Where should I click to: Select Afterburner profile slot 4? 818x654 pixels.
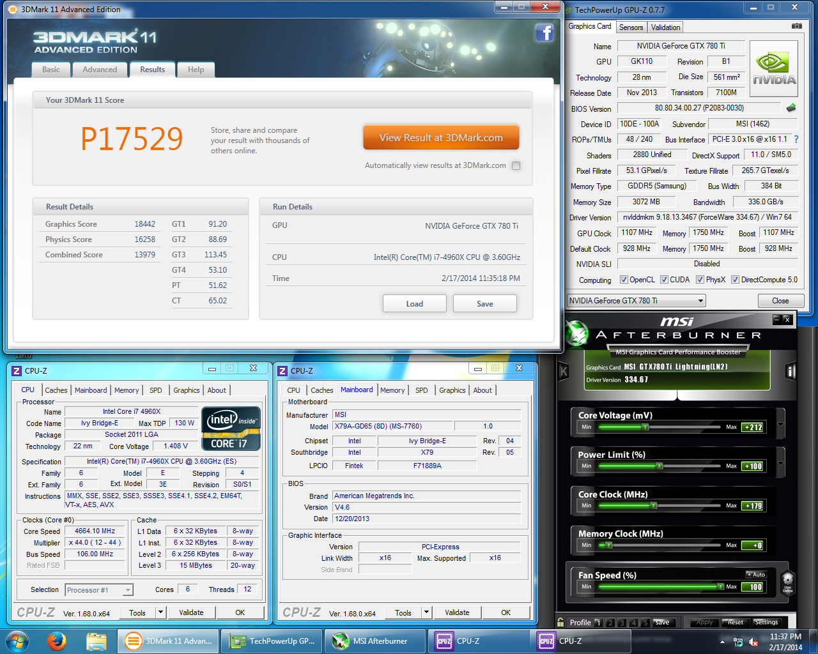pos(634,623)
